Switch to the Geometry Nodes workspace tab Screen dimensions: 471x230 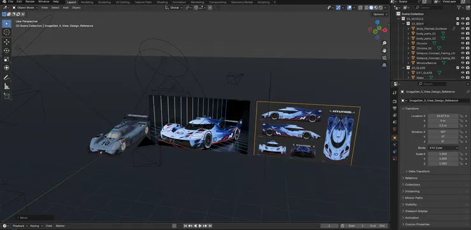click(242, 2)
